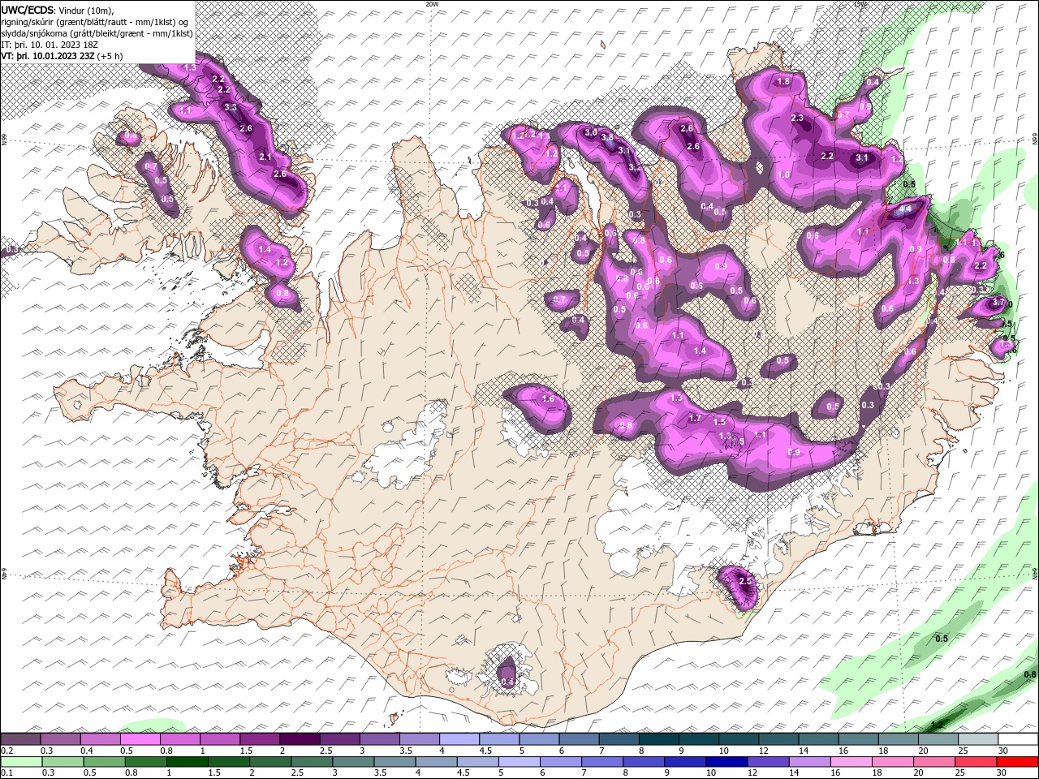Click the UWC/ECDS title text
The width and height of the screenshot is (1039, 779).
pyautogui.click(x=27, y=10)
